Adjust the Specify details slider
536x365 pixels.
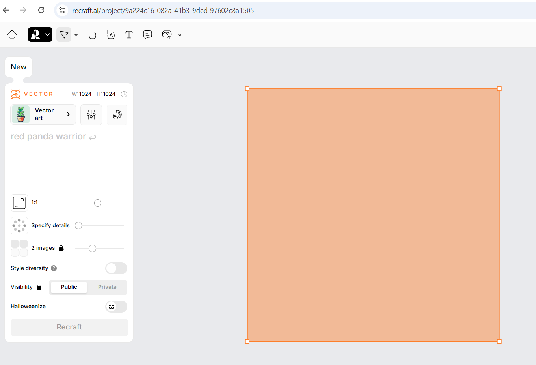tap(78, 225)
